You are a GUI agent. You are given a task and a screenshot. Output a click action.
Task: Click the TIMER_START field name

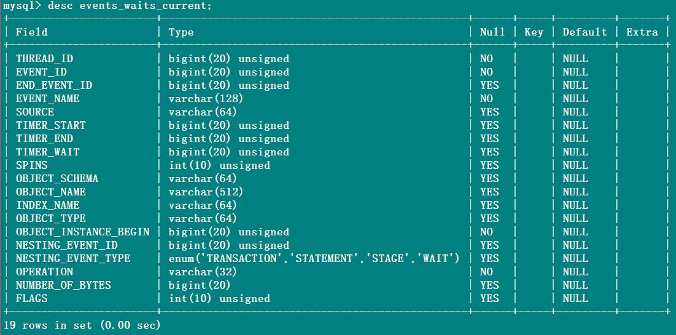(51, 126)
